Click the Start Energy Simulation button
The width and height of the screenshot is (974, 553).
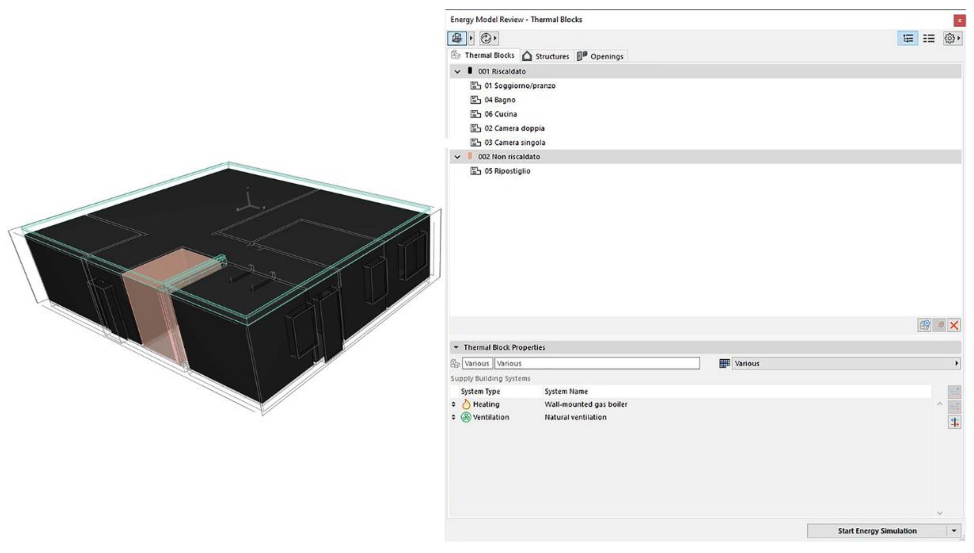[x=877, y=531]
